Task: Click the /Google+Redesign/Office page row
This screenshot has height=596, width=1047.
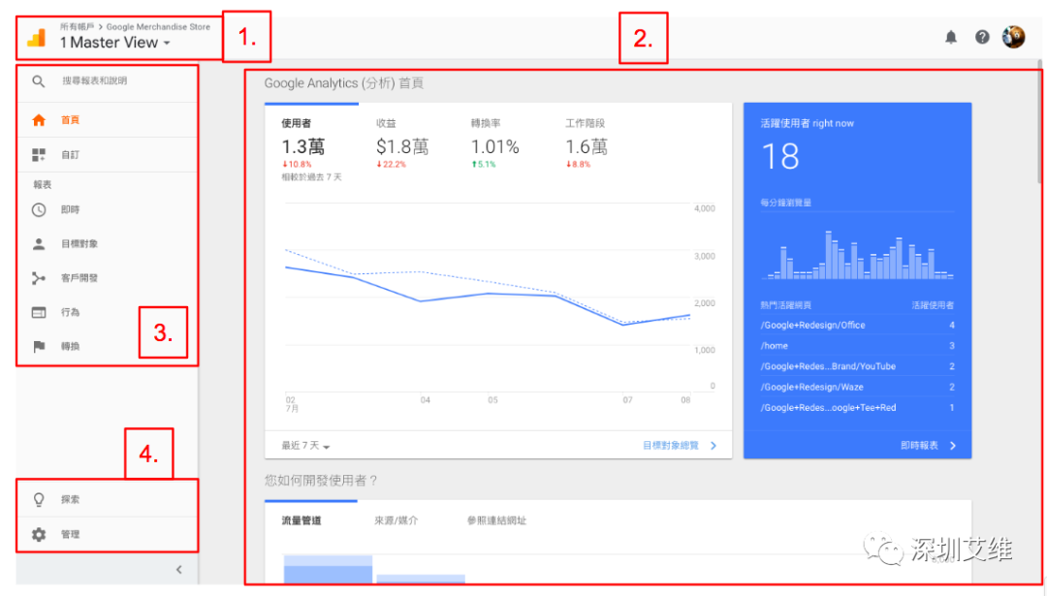Action: (x=857, y=325)
